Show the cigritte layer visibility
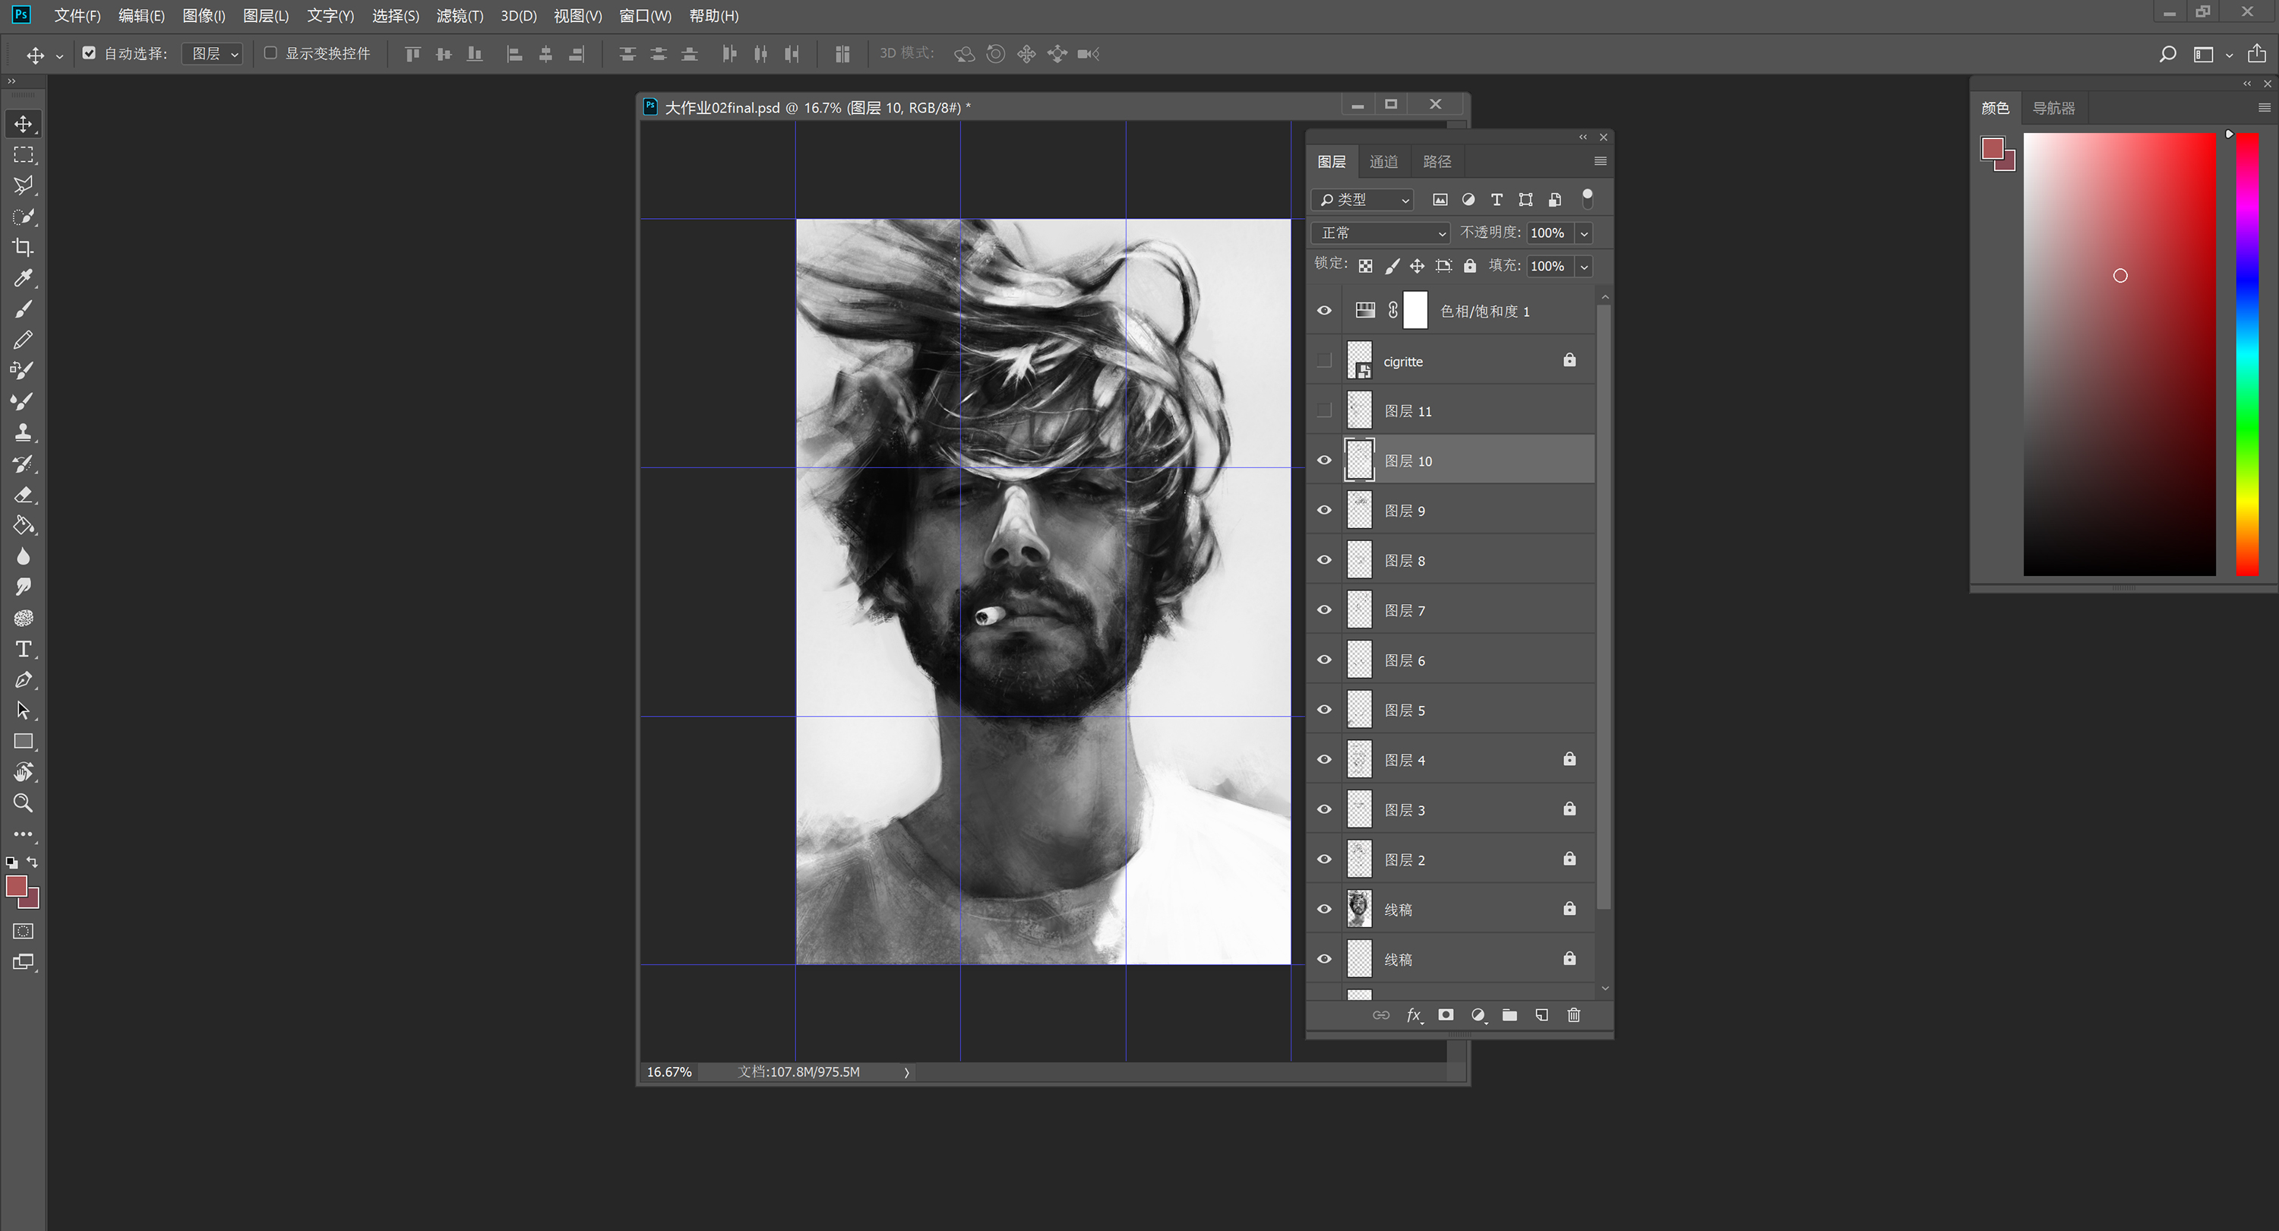This screenshot has width=2279, height=1231. coord(1323,360)
